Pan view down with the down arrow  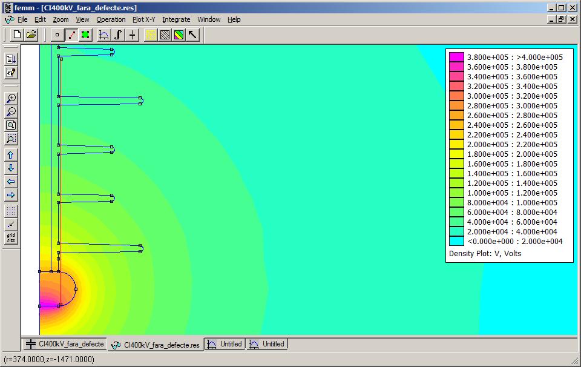pos(11,168)
